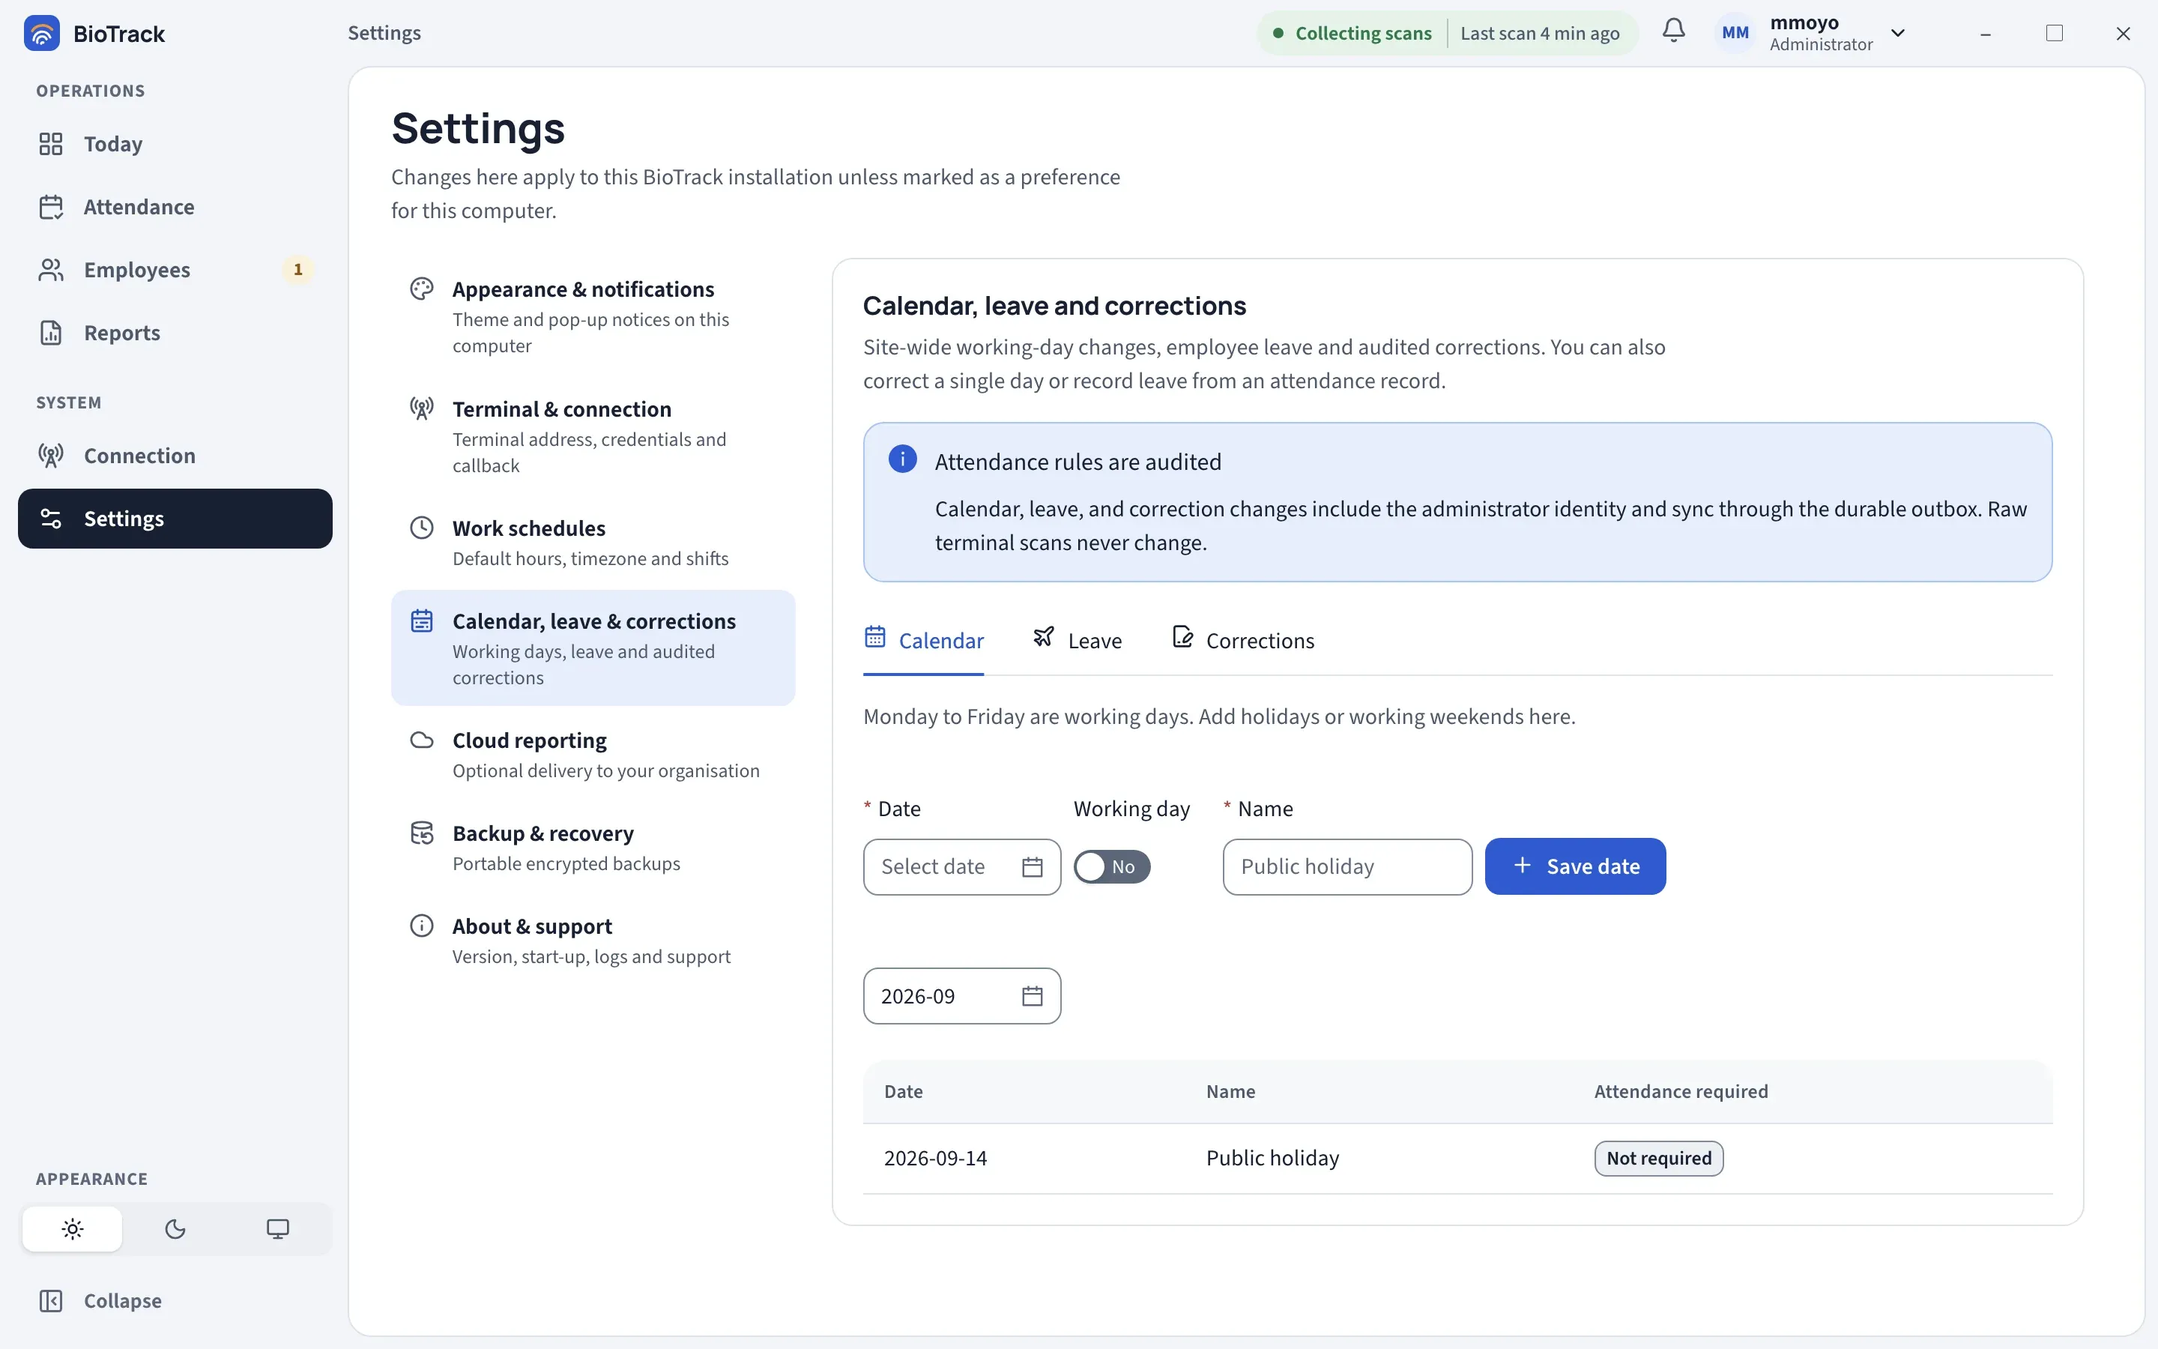Switch to dark theme moon icon
Image resolution: width=2158 pixels, height=1349 pixels.
point(175,1229)
